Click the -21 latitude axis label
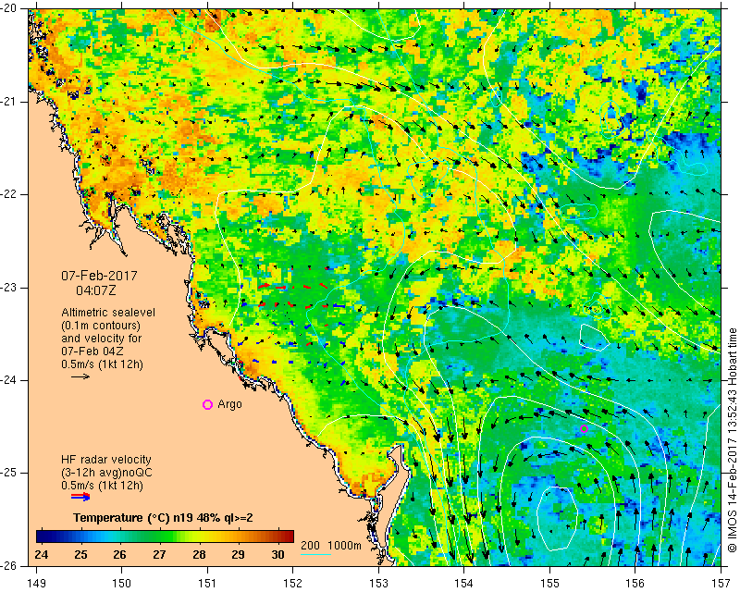The height and width of the screenshot is (592, 740). (9, 102)
